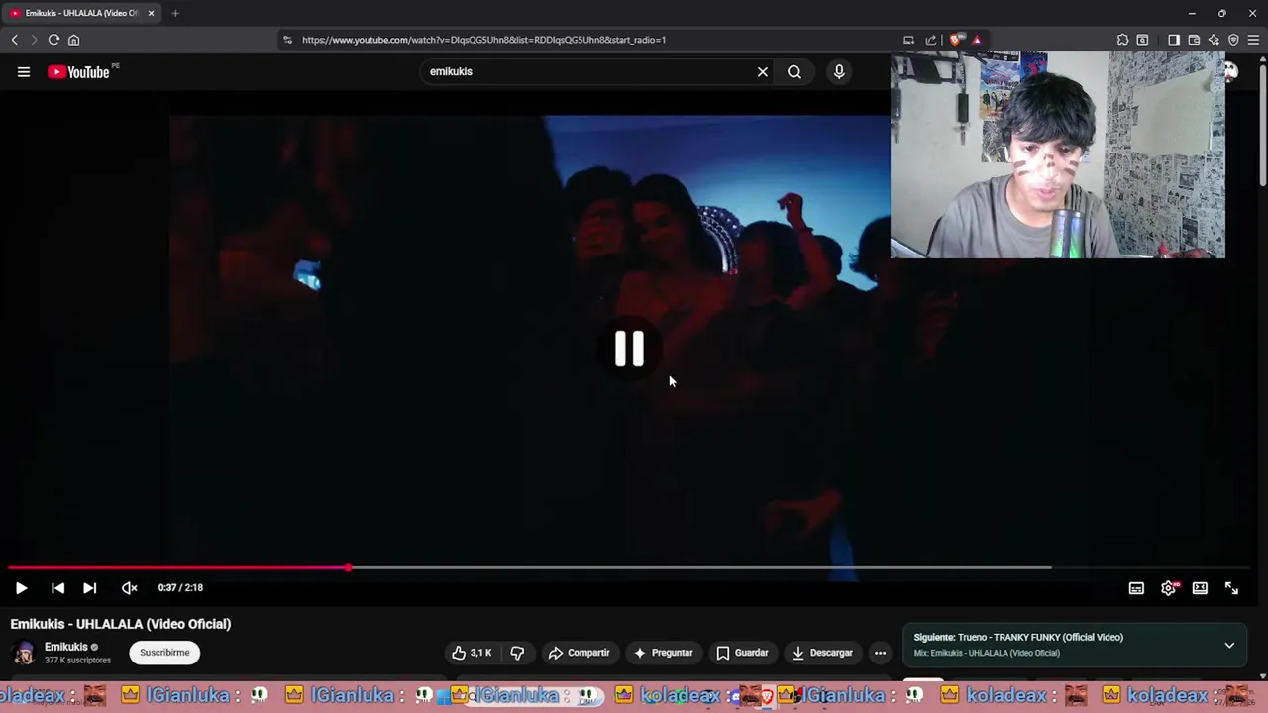The height and width of the screenshot is (713, 1268).
Task: Open the YouTube guide hamburger menu
Action: point(24,71)
